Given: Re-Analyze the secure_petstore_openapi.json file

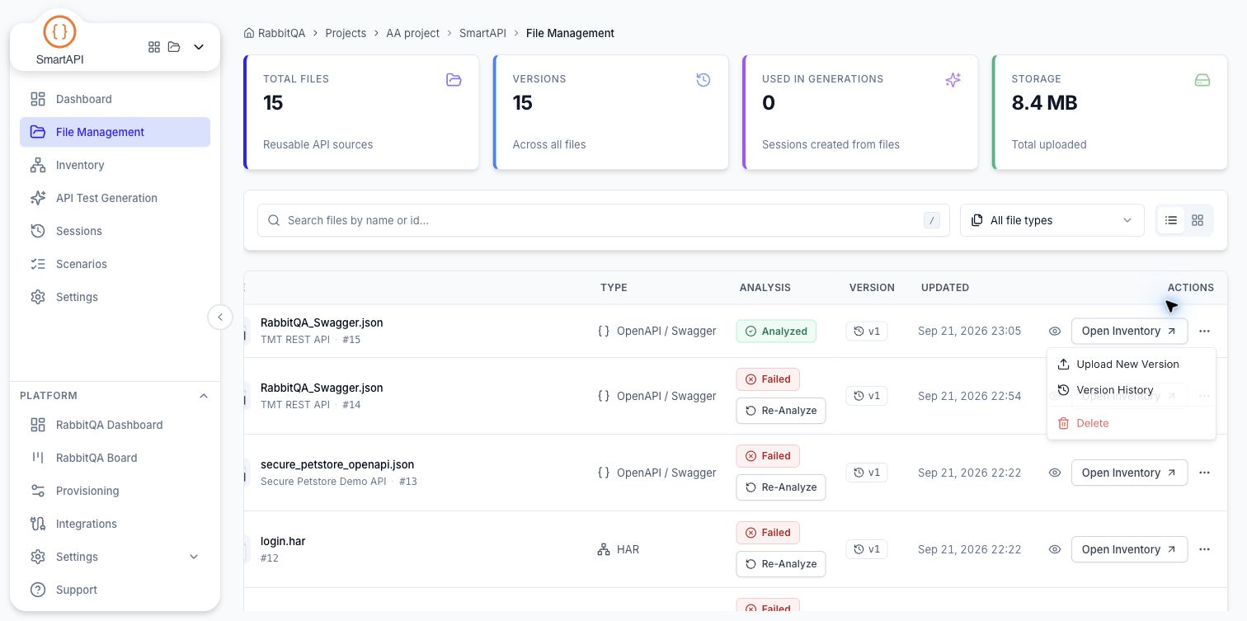Looking at the screenshot, I should tap(781, 487).
